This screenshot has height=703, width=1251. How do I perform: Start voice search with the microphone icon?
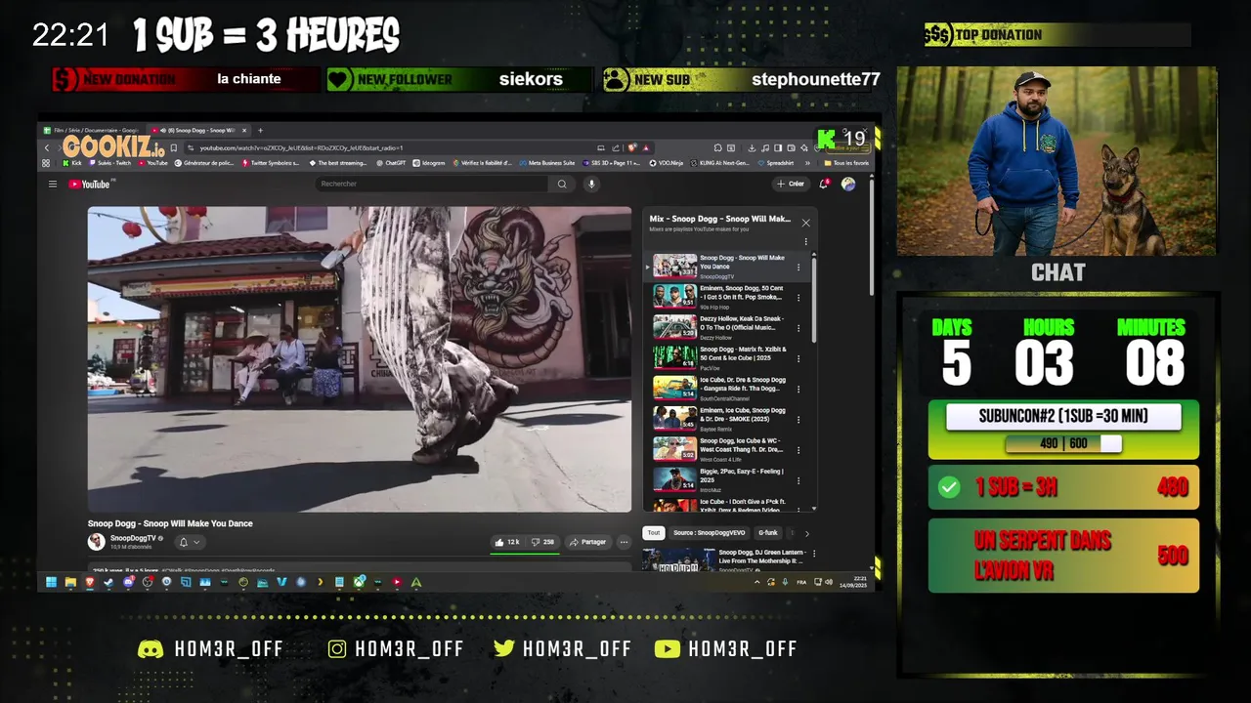(x=591, y=184)
